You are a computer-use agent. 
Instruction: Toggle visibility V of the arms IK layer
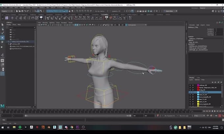click(x=190, y=101)
